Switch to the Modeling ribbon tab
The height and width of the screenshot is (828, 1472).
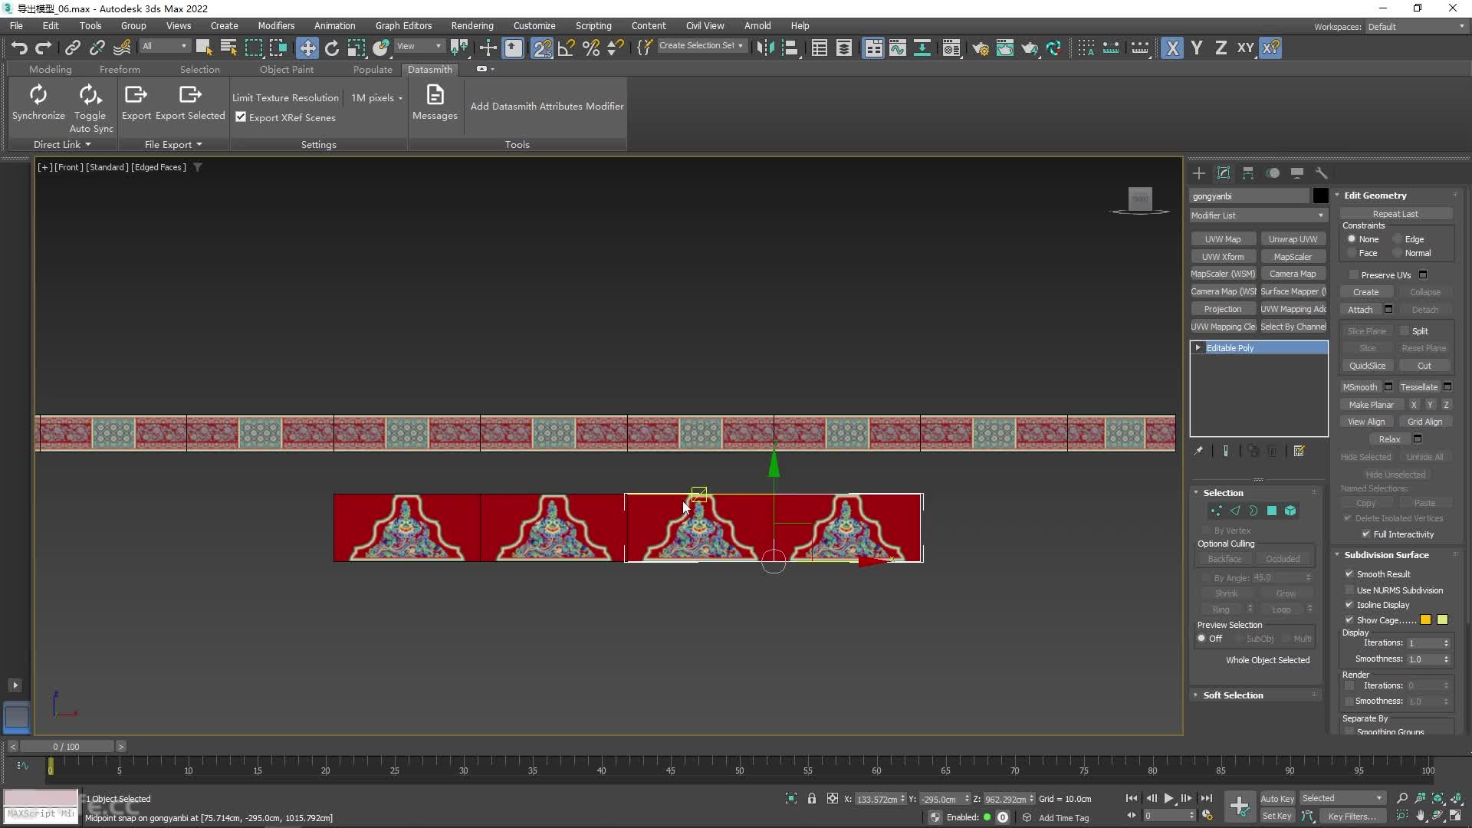(51, 69)
